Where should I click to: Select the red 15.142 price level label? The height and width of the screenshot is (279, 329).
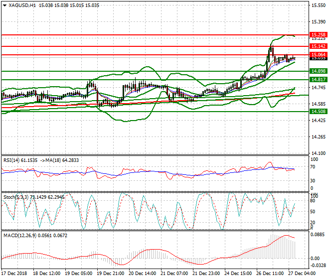click(x=319, y=46)
